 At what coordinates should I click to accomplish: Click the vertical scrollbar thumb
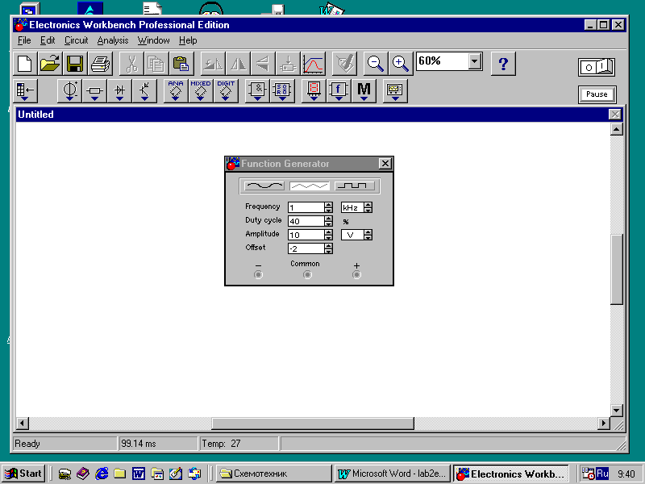point(617,269)
